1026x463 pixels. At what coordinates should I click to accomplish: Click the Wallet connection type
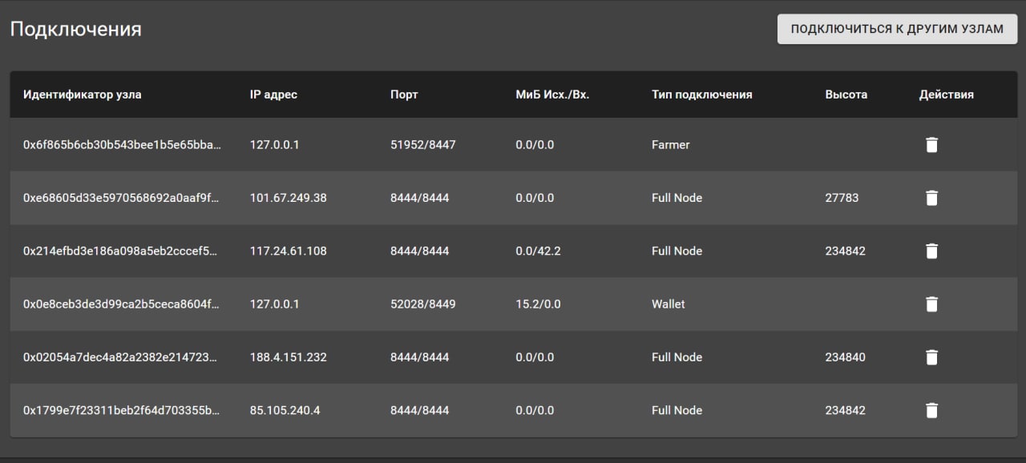(x=669, y=304)
